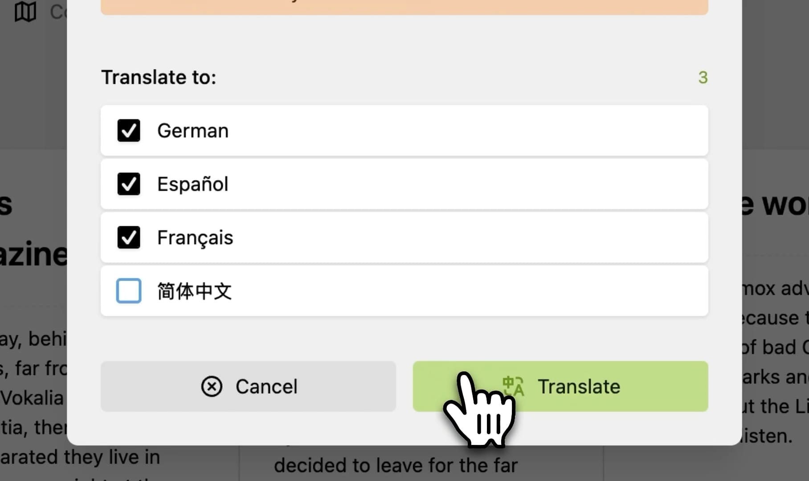This screenshot has height=481, width=809.
Task: Click the selected languages count "3"
Action: pos(703,77)
